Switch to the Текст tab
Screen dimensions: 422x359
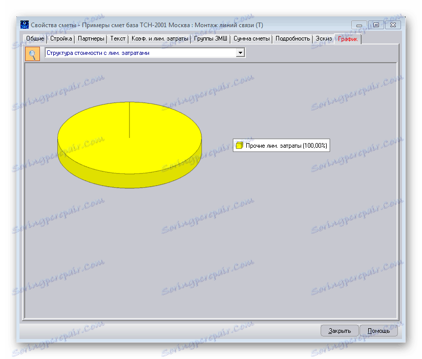coord(118,39)
